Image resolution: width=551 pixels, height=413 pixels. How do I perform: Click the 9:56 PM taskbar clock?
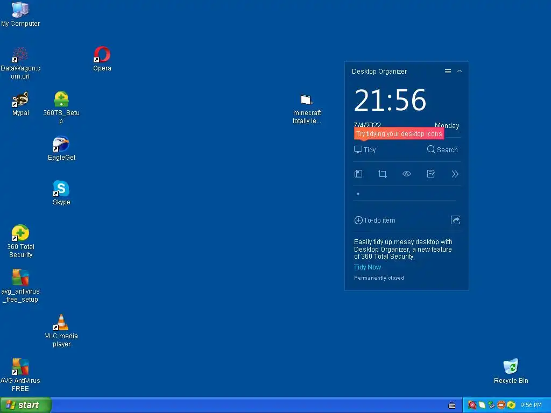click(531, 405)
